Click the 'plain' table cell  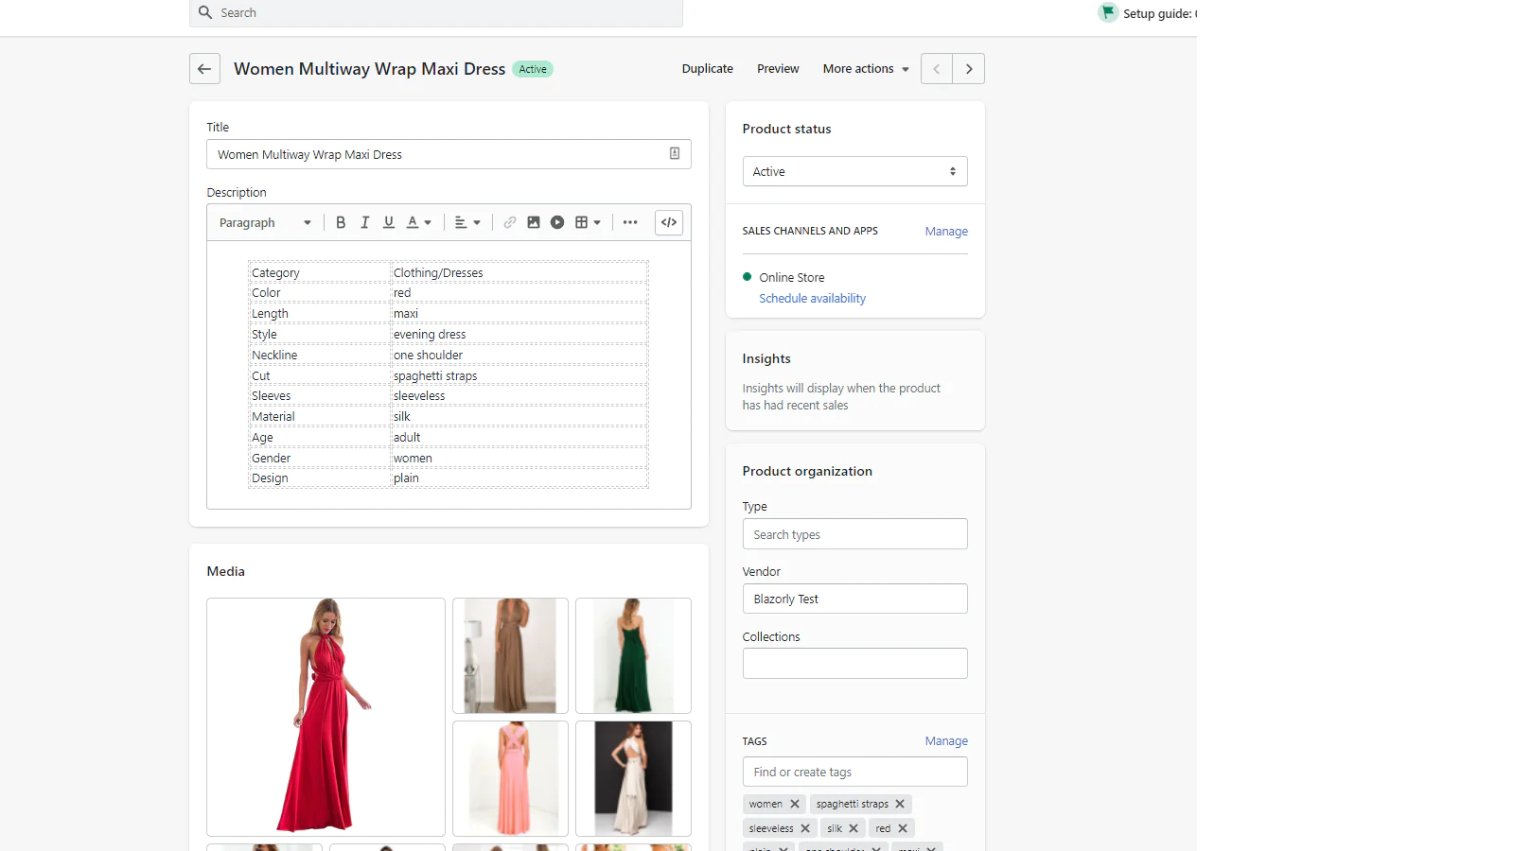(x=519, y=478)
